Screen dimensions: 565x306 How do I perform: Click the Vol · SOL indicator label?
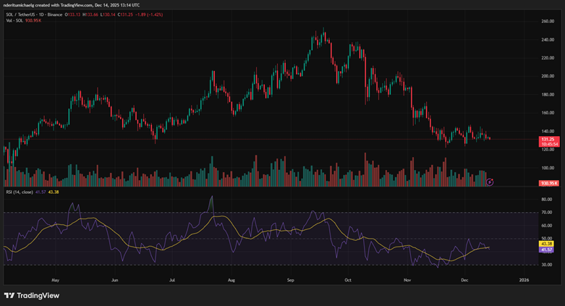(x=13, y=21)
